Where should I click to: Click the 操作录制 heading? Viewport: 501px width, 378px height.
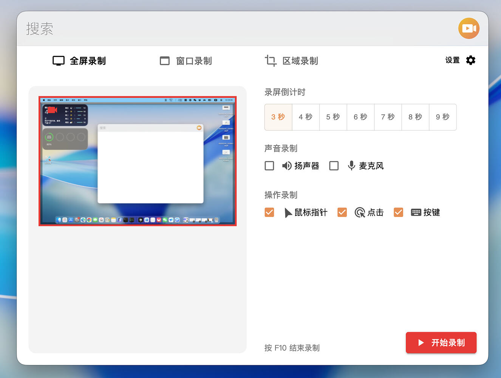(281, 195)
